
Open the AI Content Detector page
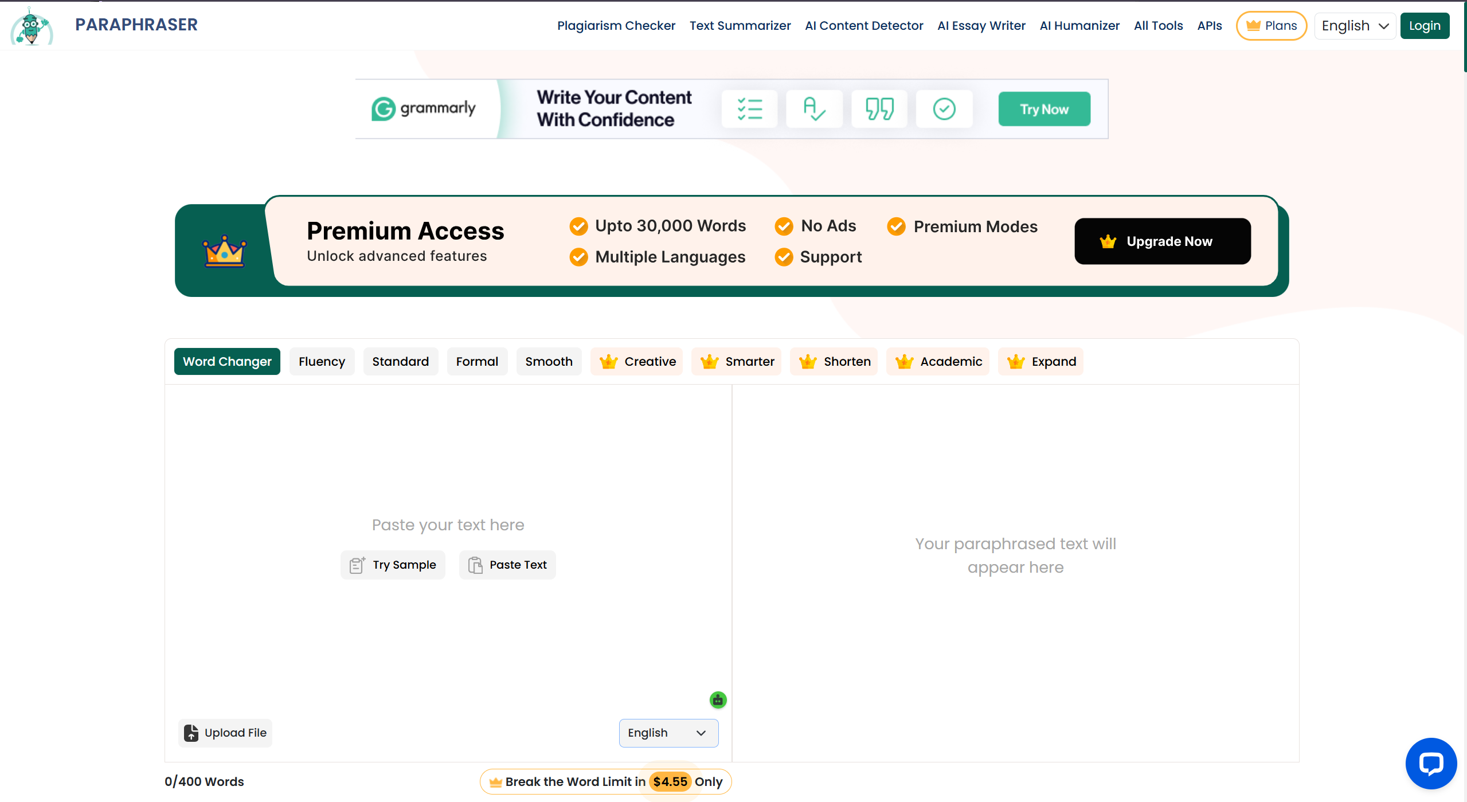[x=864, y=26]
